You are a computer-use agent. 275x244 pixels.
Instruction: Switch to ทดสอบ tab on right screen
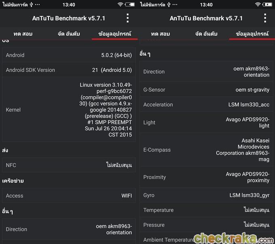tap(161, 34)
